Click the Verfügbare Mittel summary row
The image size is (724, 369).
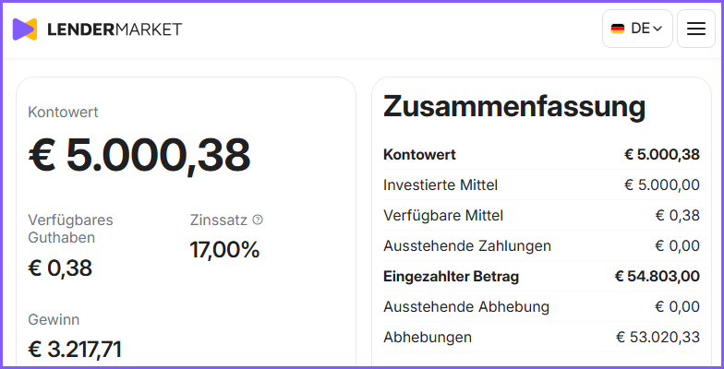541,216
